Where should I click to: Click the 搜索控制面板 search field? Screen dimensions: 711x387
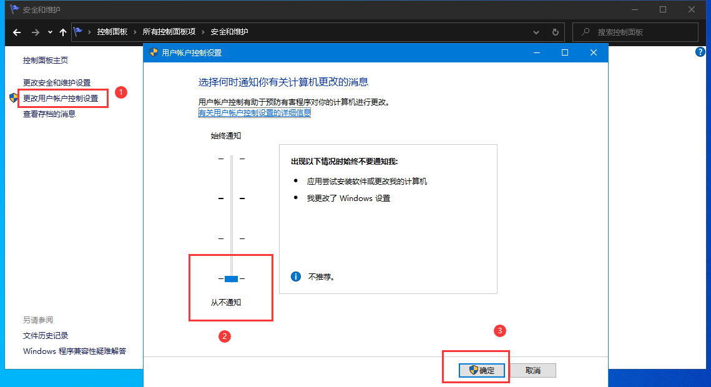coord(635,32)
